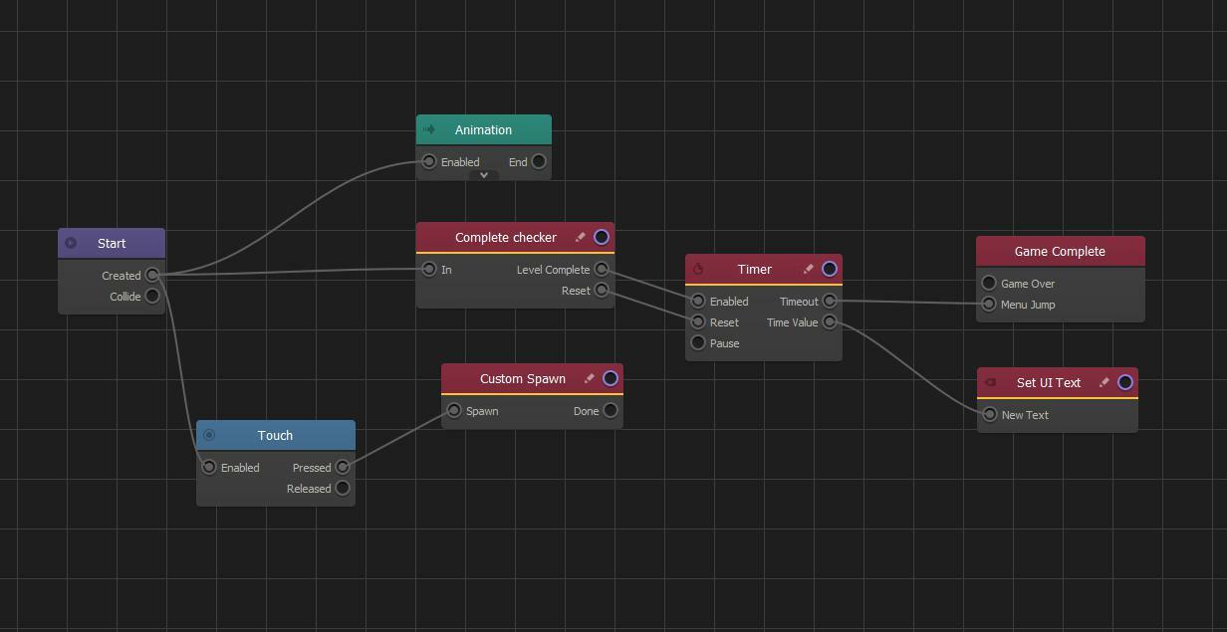1227x632 pixels.
Task: Click the label icon on Set UI Text header
Action: coord(990,382)
